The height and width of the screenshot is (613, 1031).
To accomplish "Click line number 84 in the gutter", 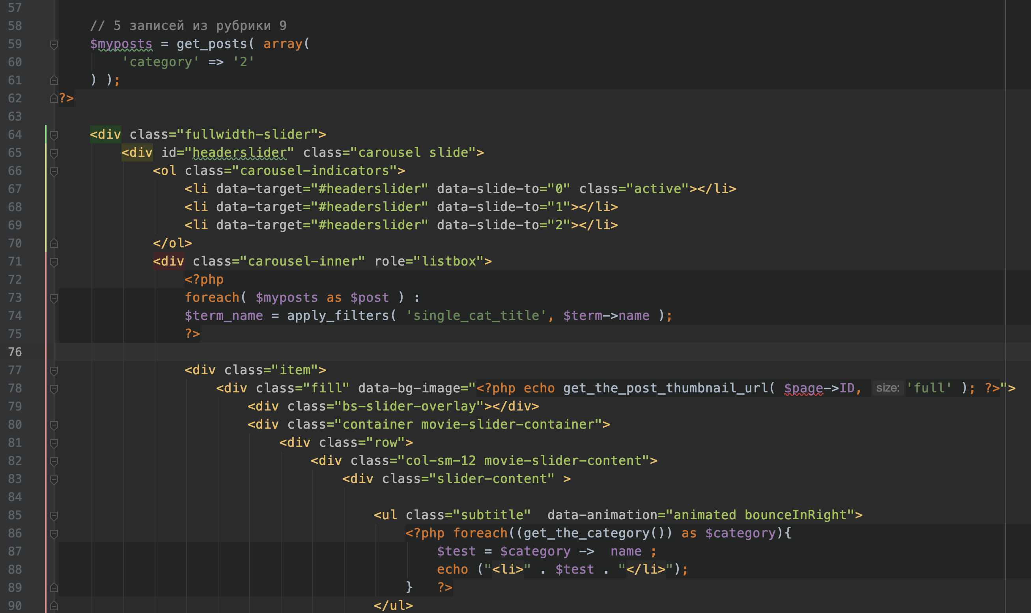I will pyautogui.click(x=15, y=497).
